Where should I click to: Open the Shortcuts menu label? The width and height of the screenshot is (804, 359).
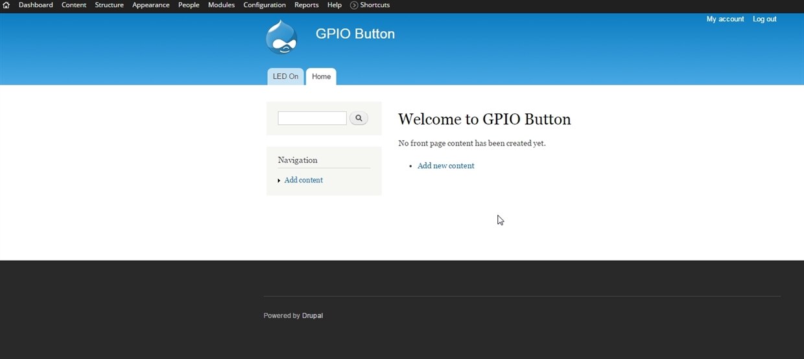375,5
